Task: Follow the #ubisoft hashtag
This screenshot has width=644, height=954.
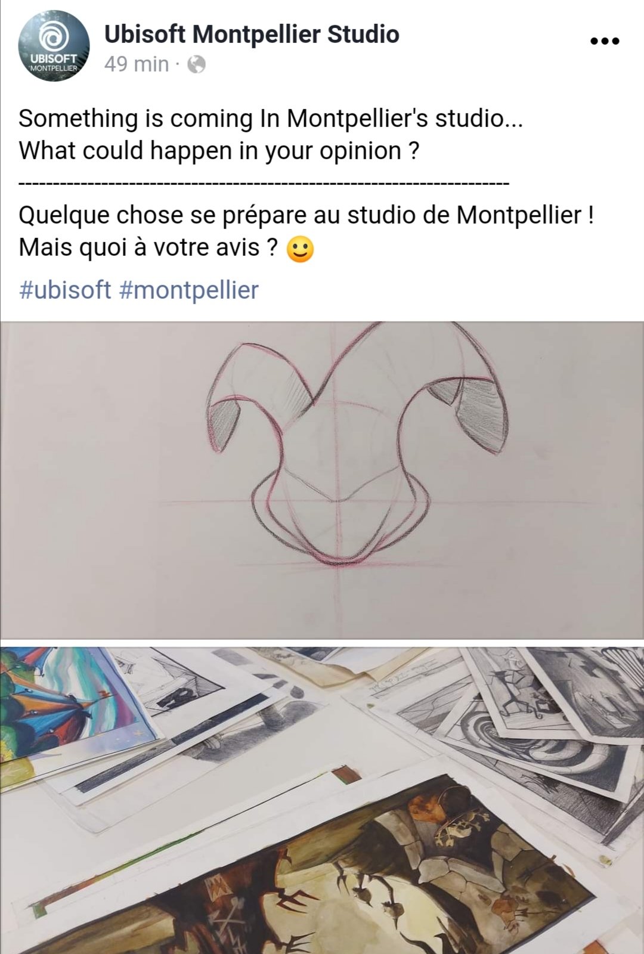Action: point(65,290)
